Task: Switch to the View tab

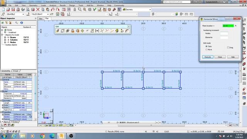Action: tap(41, 19)
